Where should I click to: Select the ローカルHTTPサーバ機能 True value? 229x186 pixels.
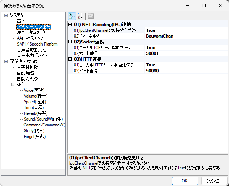click(151, 65)
